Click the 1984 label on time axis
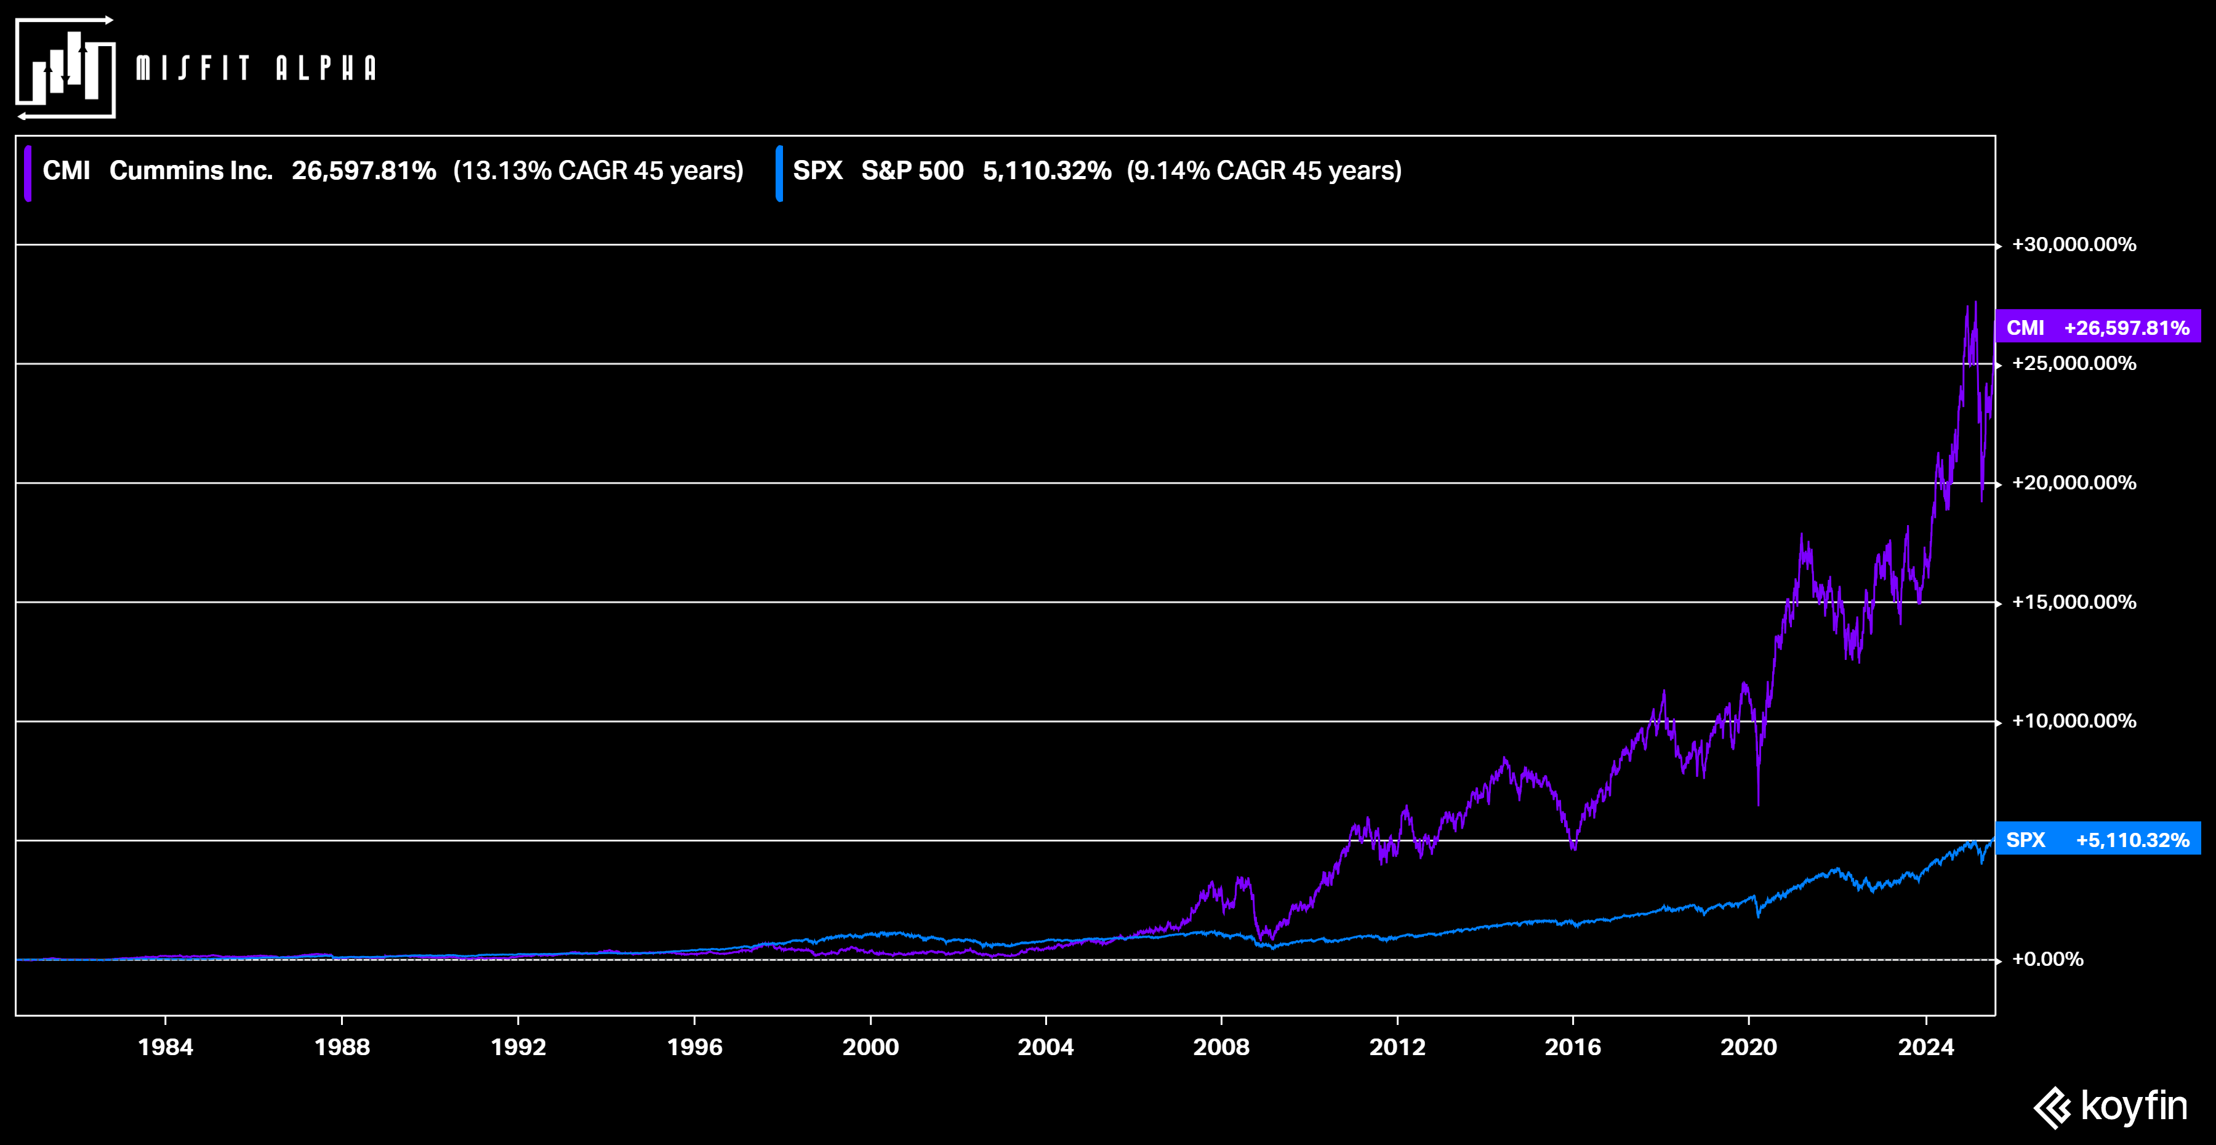 pos(165,1047)
